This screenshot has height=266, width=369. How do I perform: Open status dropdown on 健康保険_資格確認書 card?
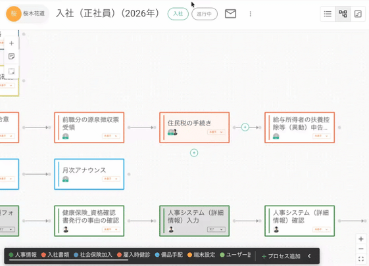(x=111, y=229)
